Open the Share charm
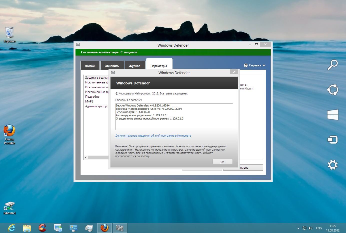Image resolution: width=346 pixels, height=233 pixels. (333, 90)
